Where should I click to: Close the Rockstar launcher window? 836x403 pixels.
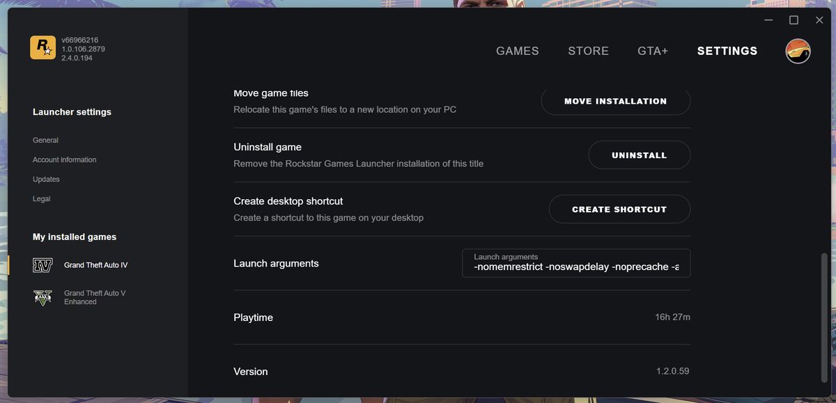point(819,20)
